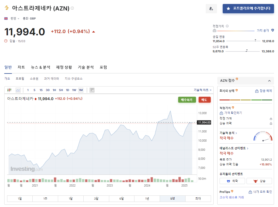Click info icon beside fair value label
The image size is (278, 207).
pos(227,26)
